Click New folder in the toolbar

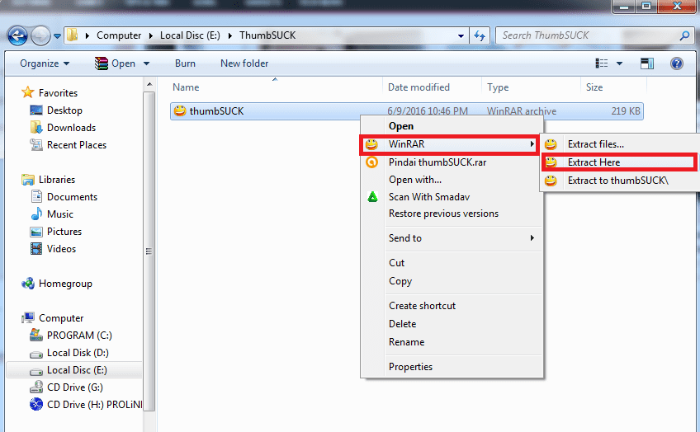pyautogui.click(x=244, y=63)
